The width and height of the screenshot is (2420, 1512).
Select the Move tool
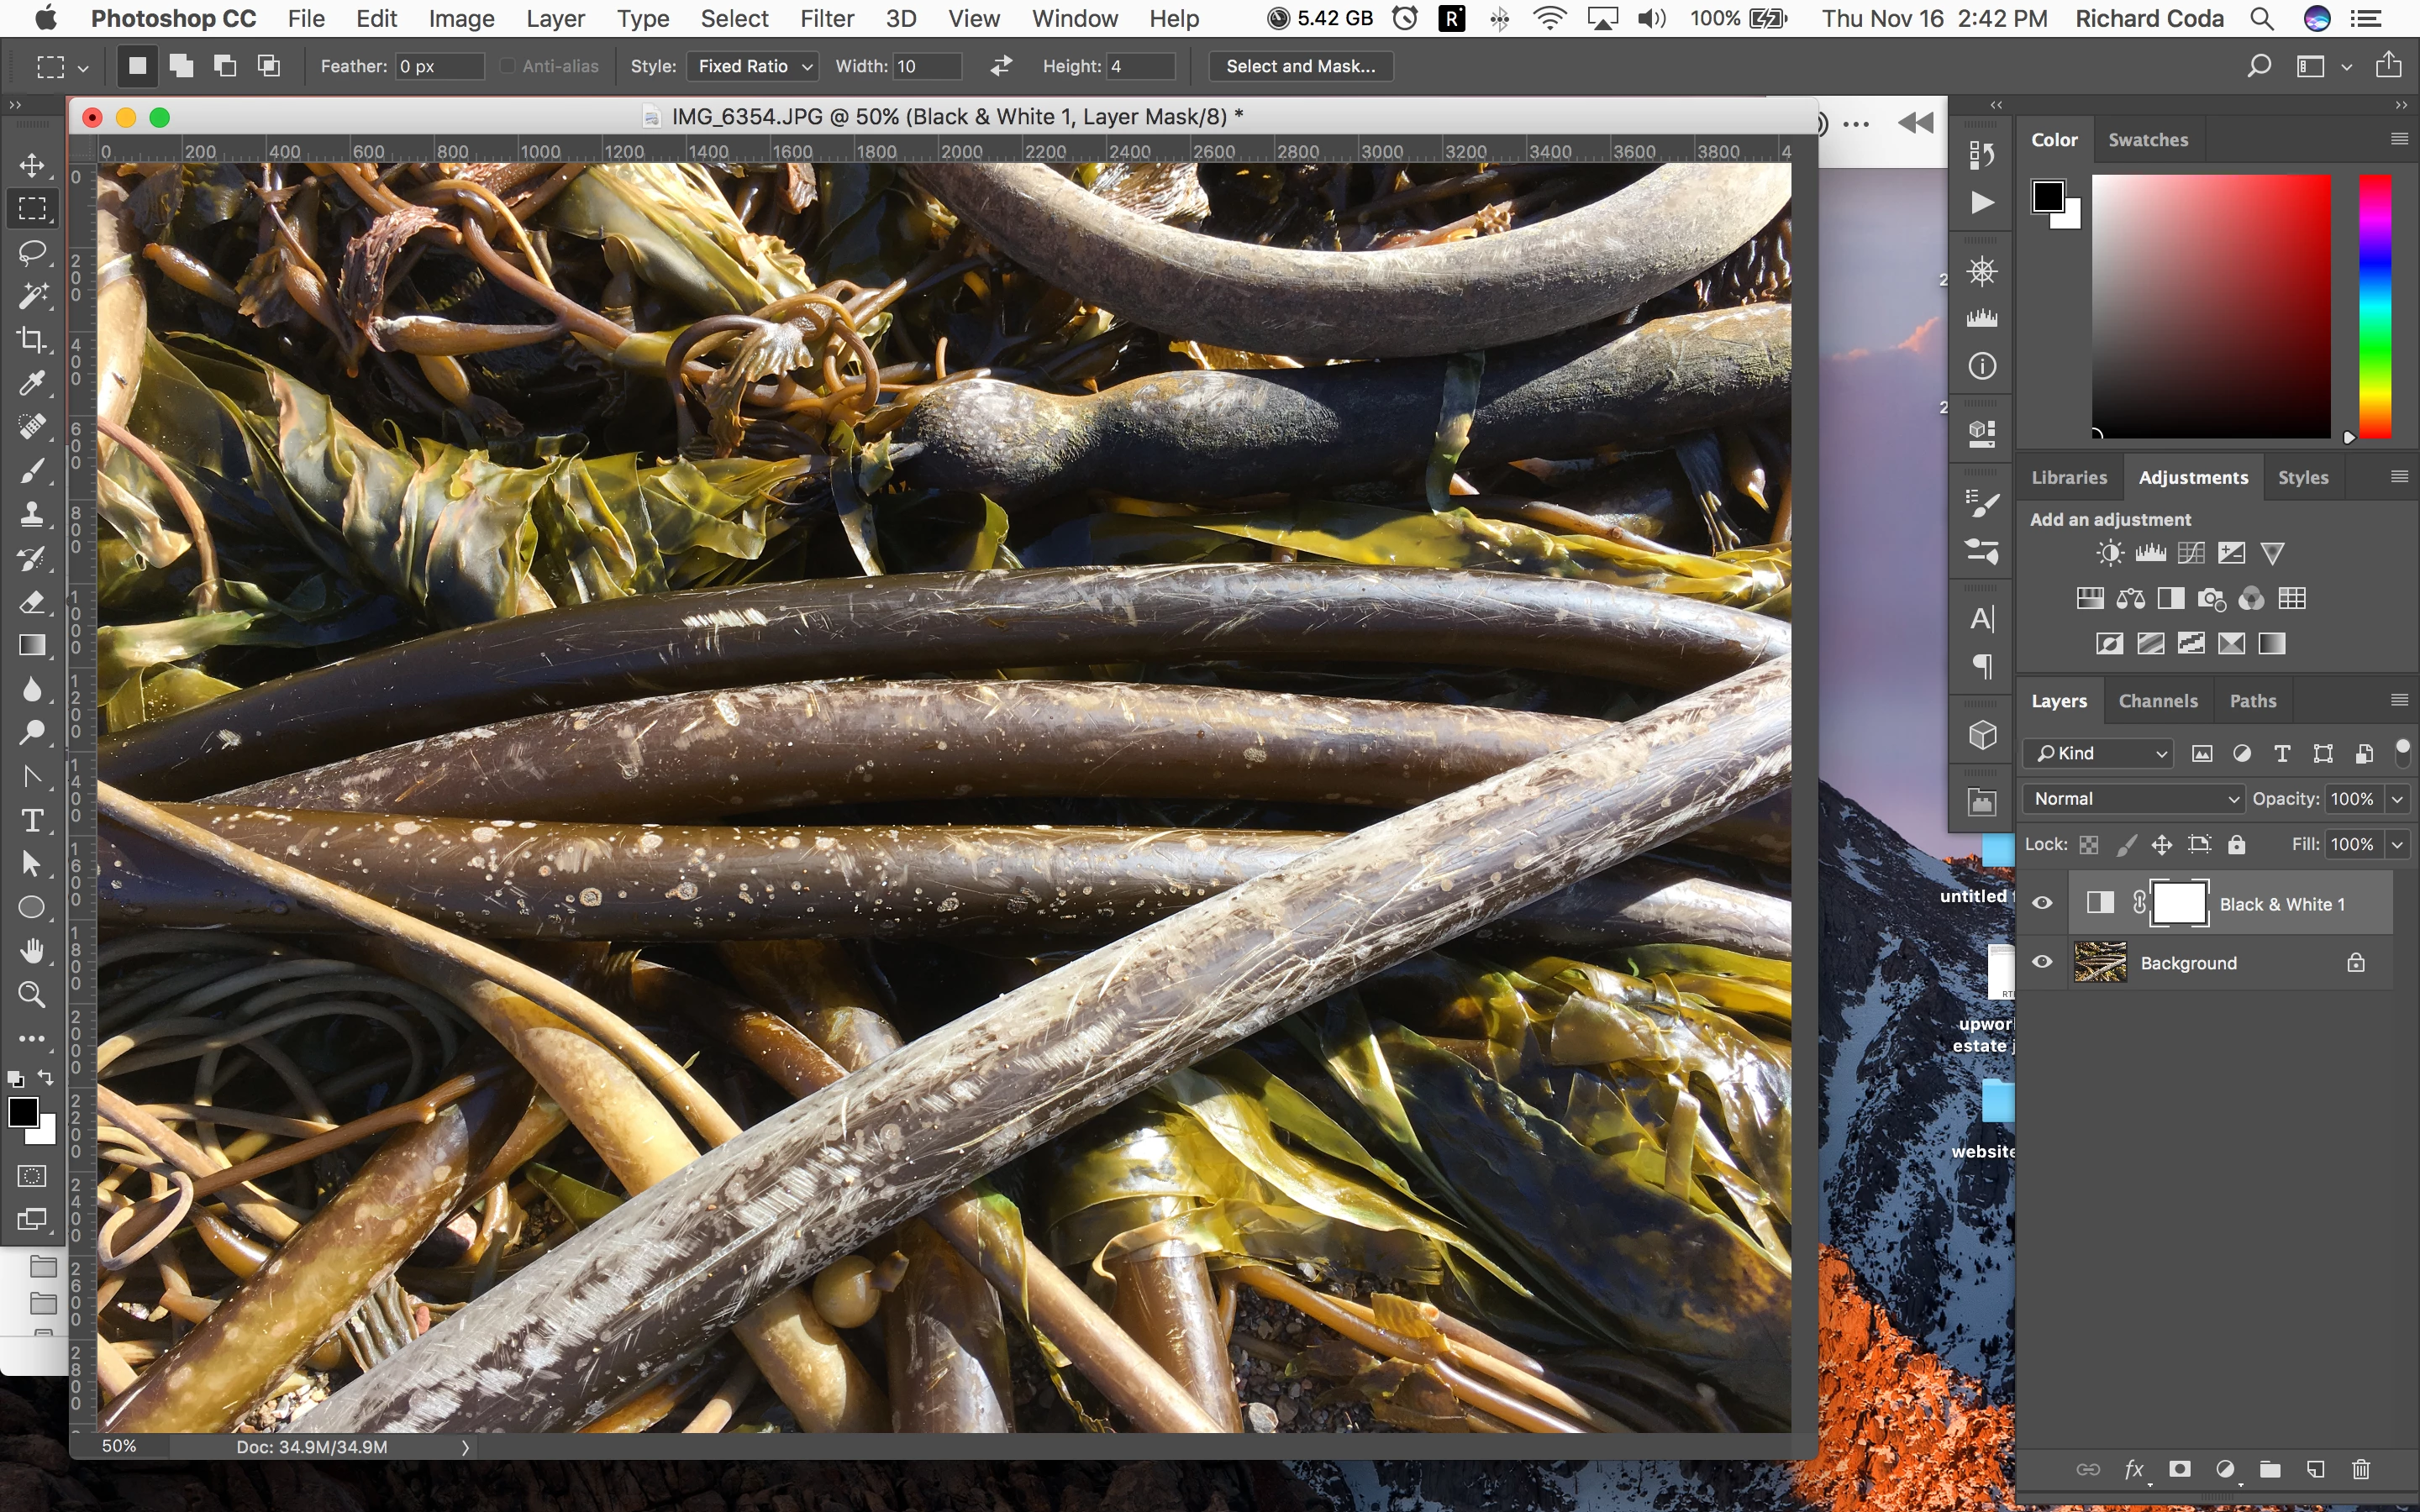click(32, 165)
